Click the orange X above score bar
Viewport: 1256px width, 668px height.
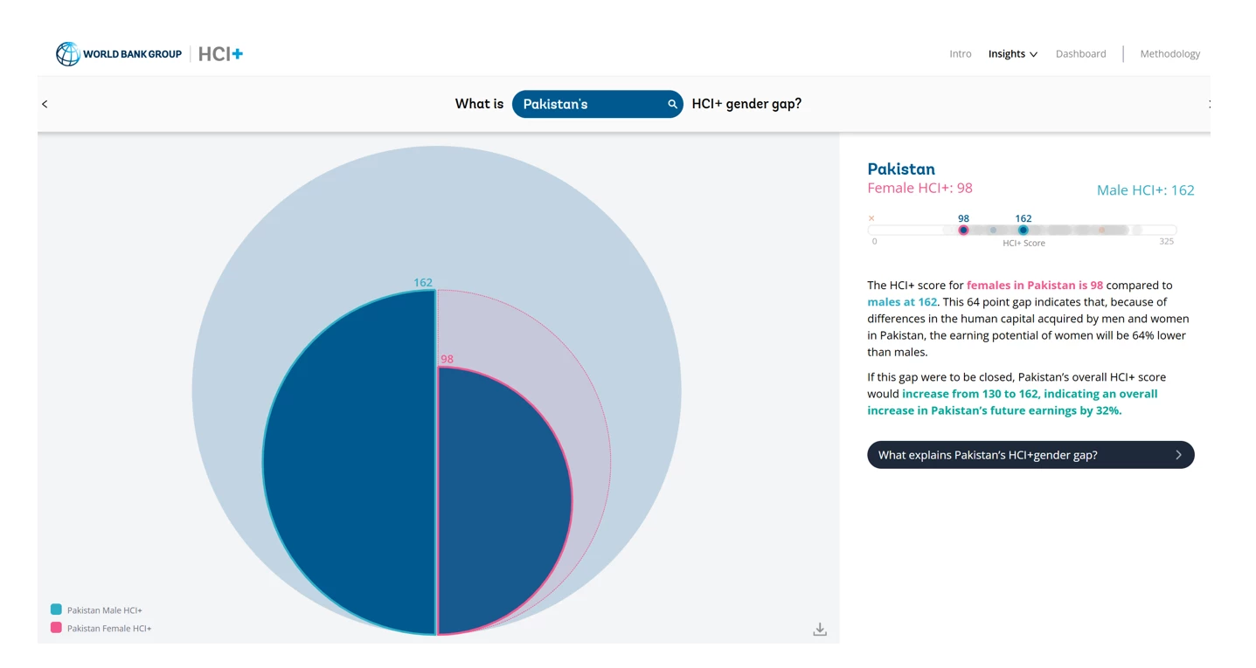tap(871, 218)
